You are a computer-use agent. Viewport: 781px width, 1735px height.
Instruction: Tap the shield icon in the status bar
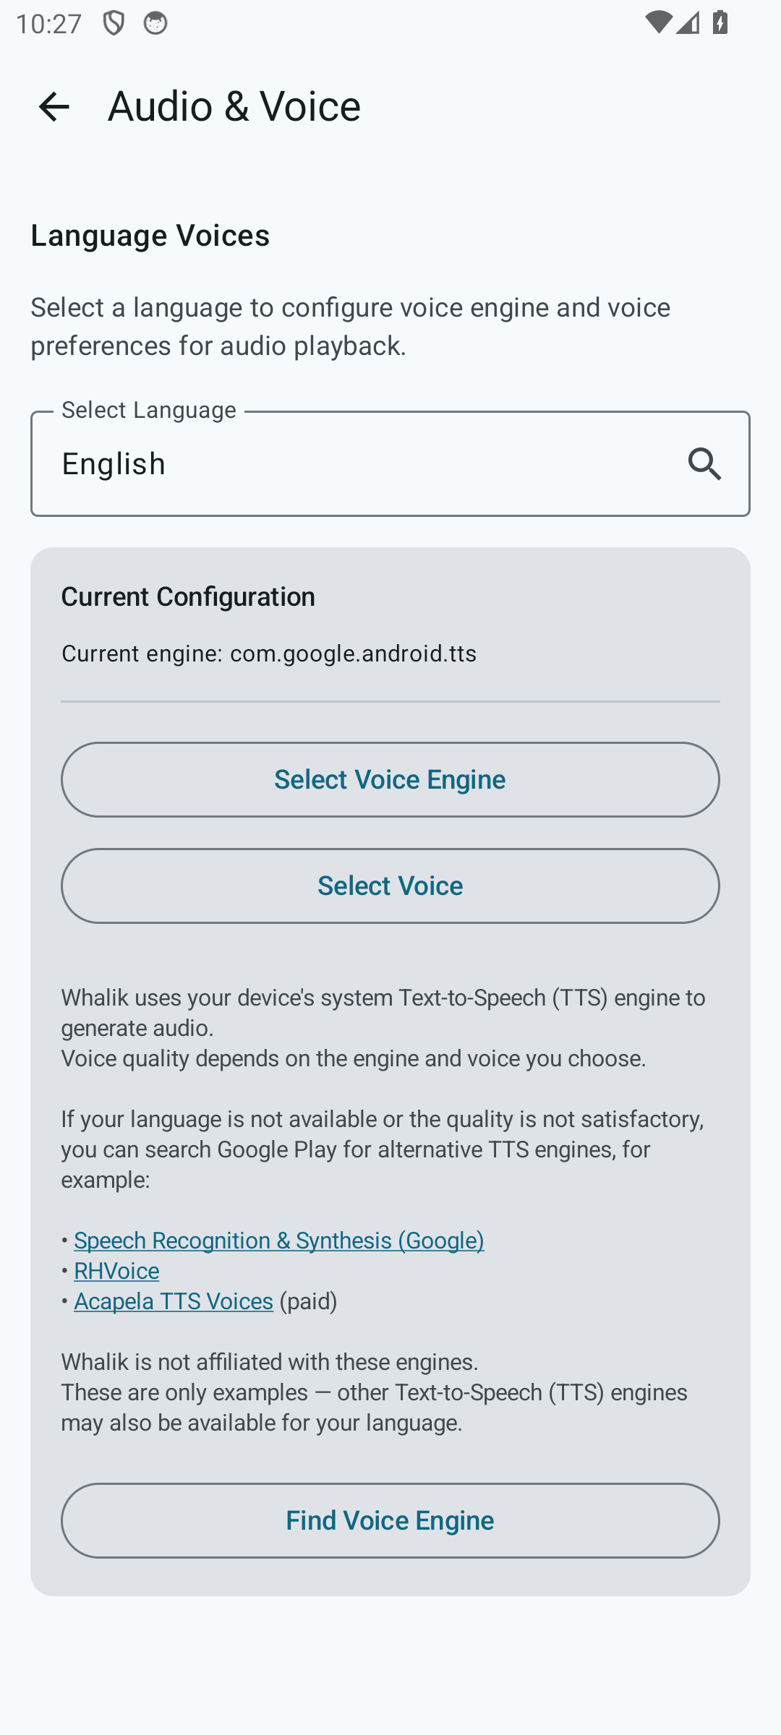(x=114, y=24)
